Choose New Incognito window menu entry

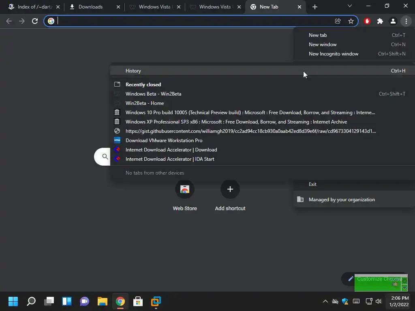(354, 54)
